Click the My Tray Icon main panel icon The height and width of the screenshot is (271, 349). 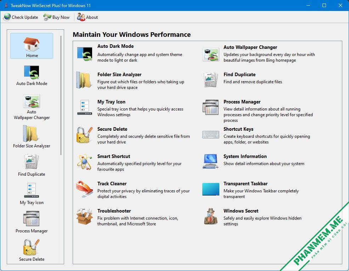click(85, 107)
